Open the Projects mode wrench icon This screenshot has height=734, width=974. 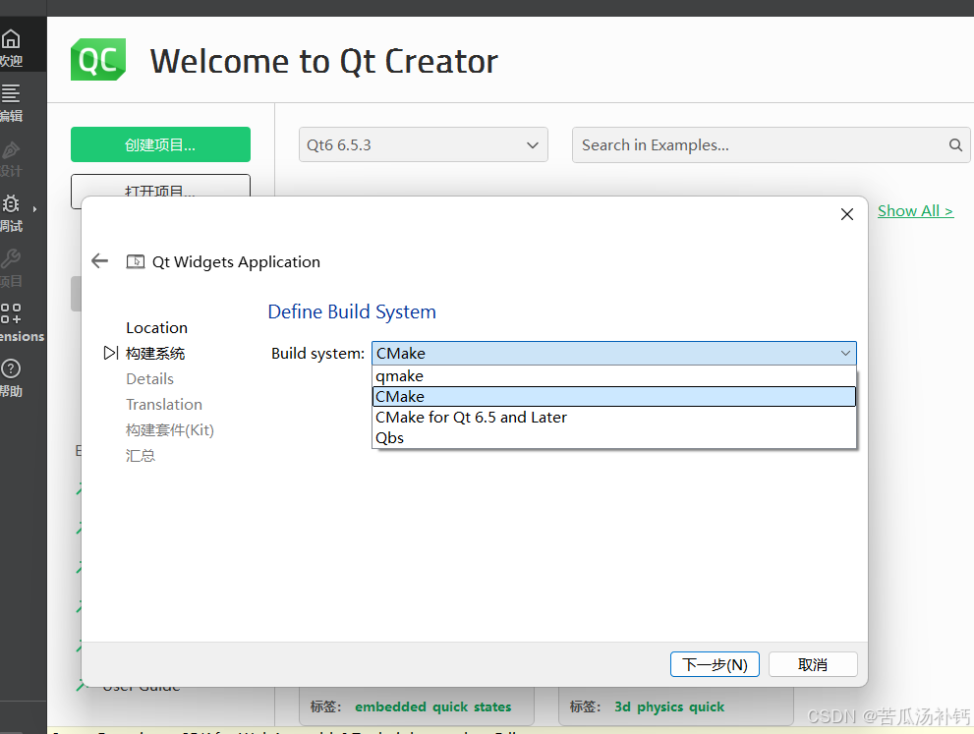[11, 258]
